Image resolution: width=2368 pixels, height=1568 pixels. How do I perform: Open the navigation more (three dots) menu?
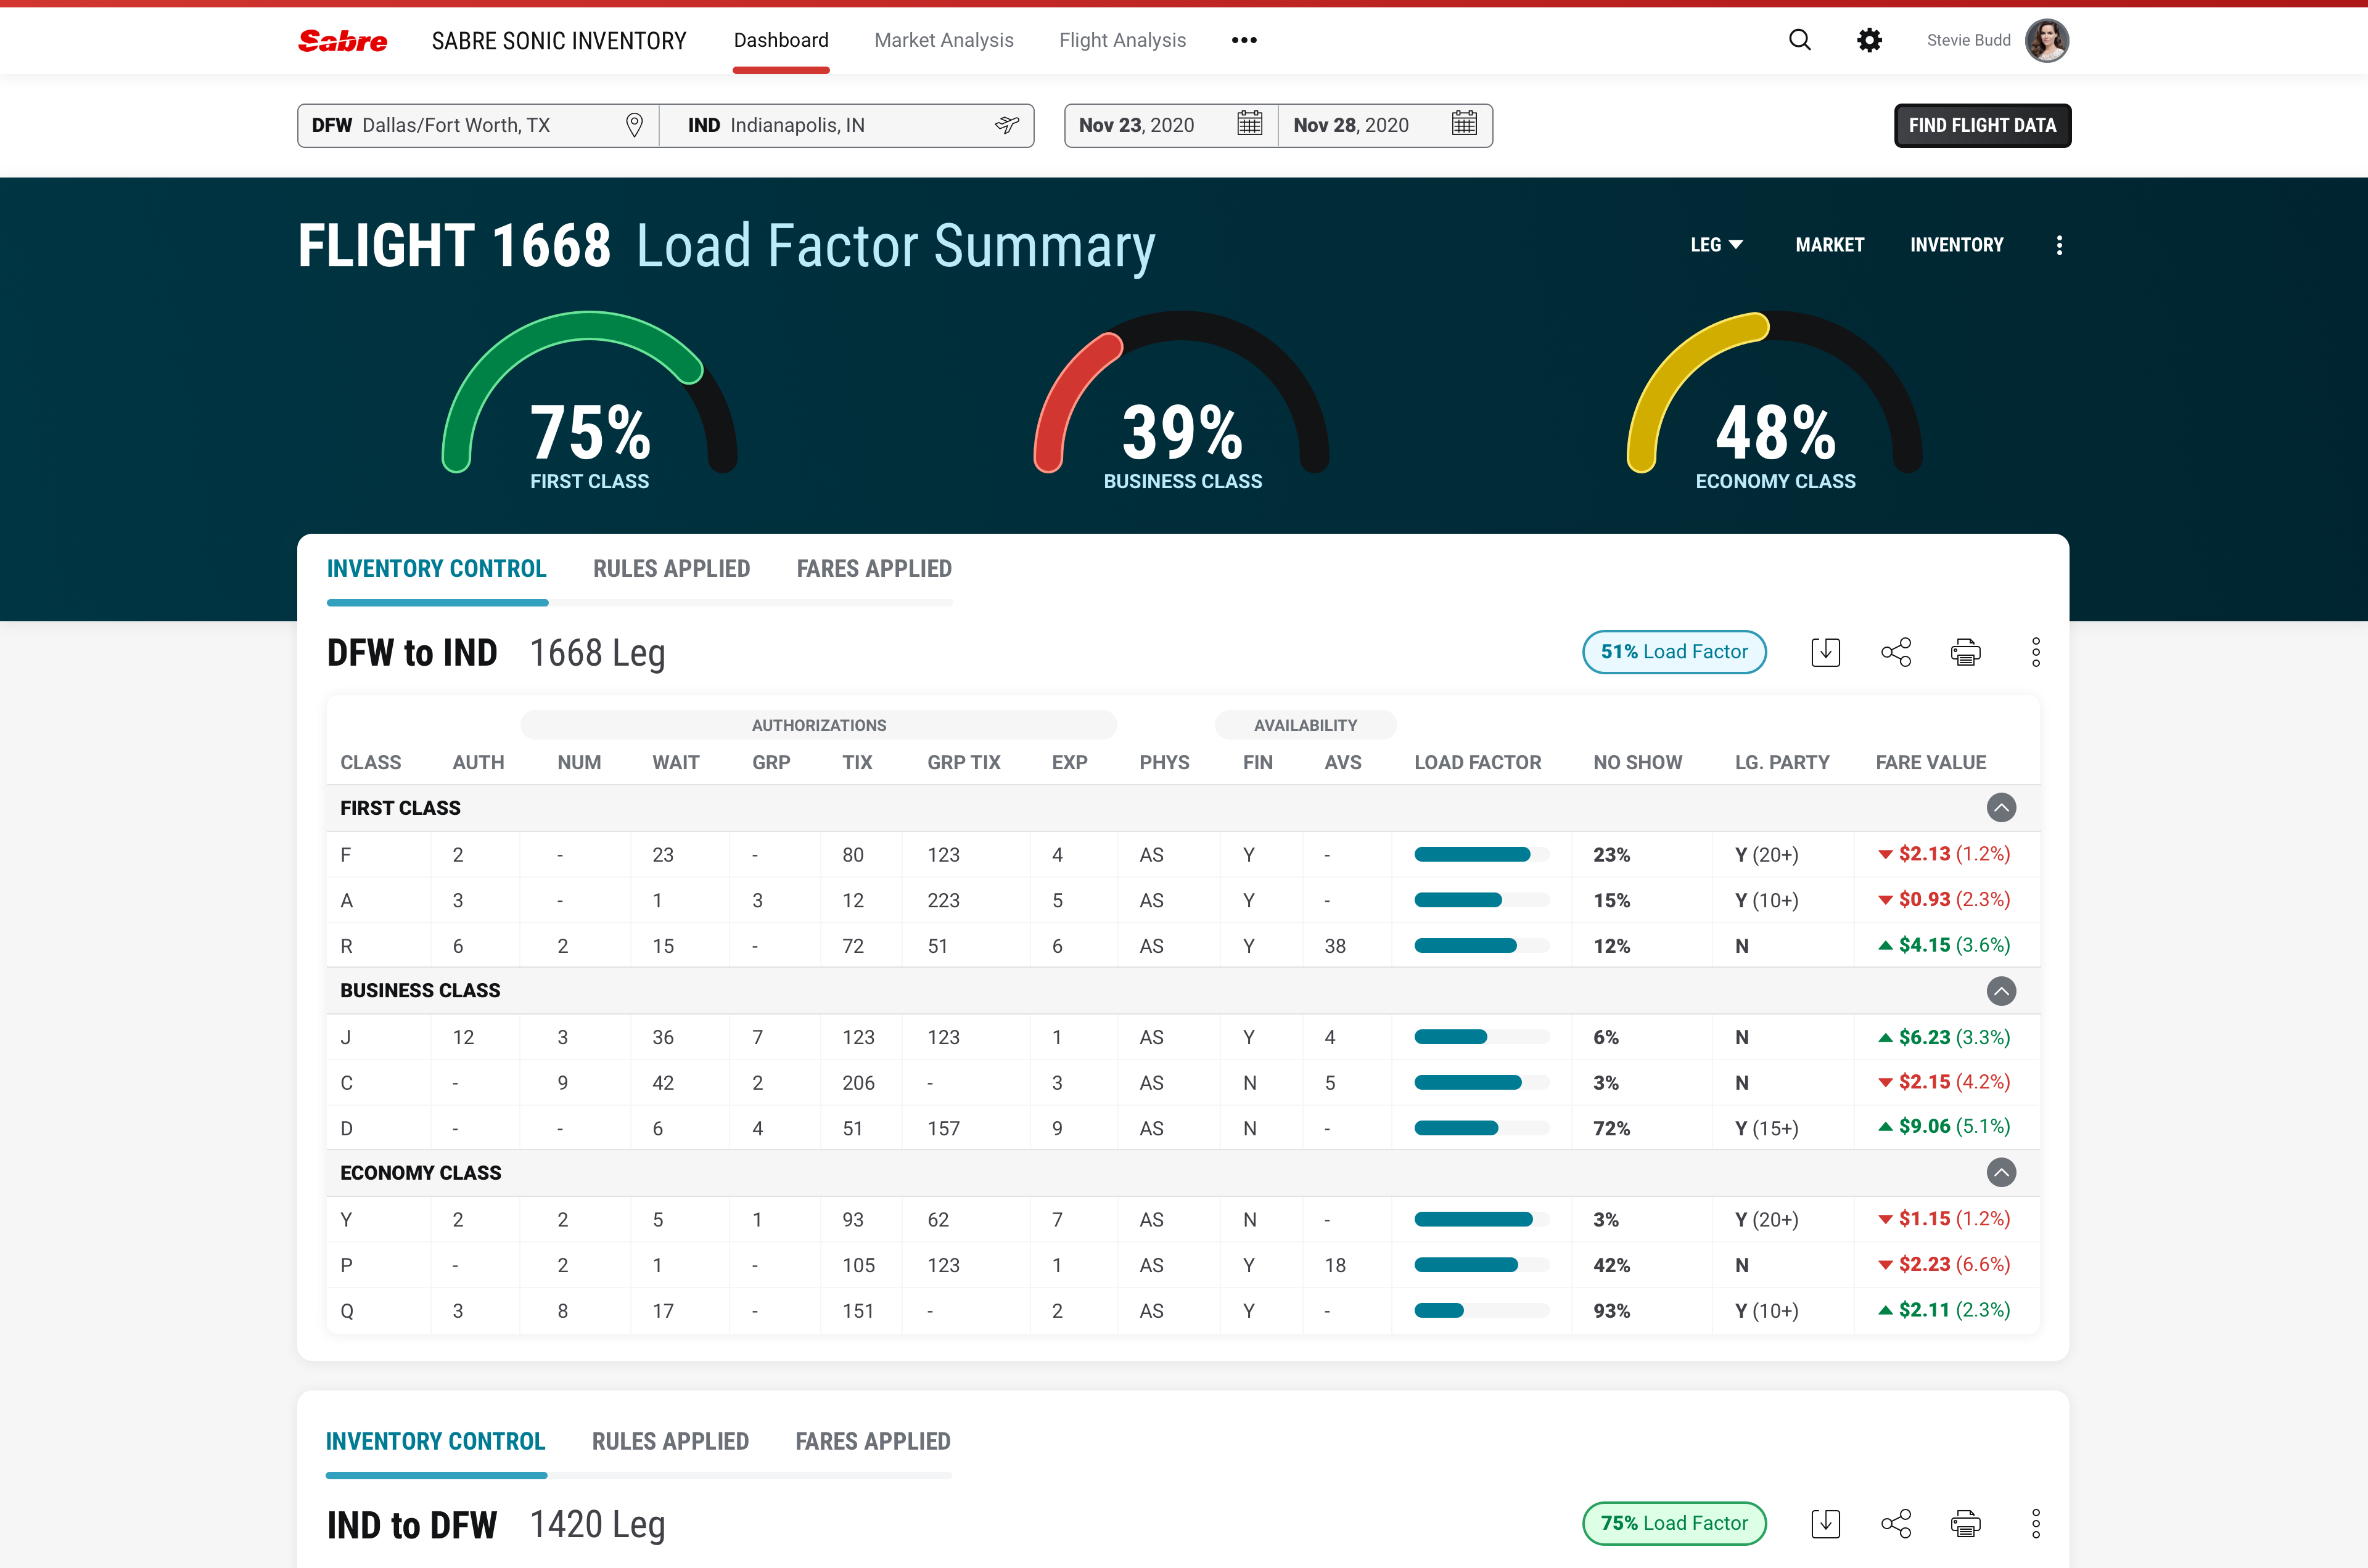click(x=1244, y=40)
